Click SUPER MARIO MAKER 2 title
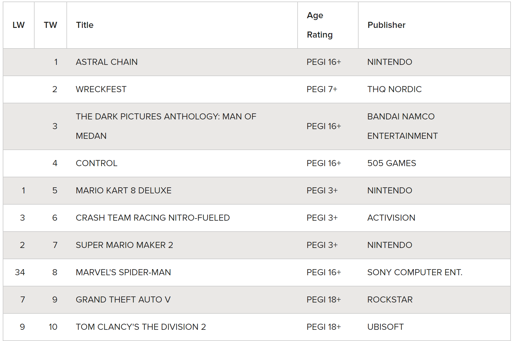This screenshot has height=341, width=513. (124, 245)
